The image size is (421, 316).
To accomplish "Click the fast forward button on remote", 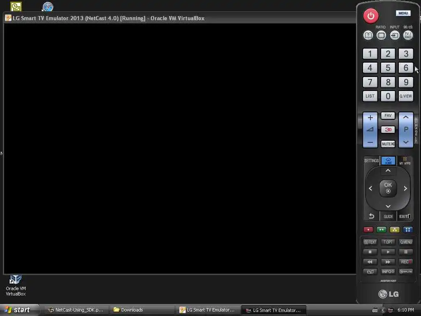I will point(388,262).
